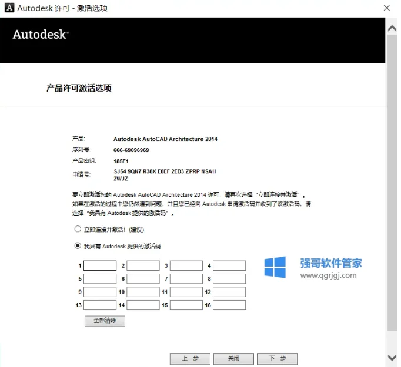Click the Autodesk logo in the black banner

tap(41, 34)
